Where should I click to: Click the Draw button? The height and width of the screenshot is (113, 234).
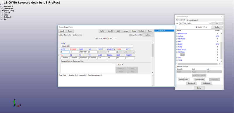pos(70,31)
